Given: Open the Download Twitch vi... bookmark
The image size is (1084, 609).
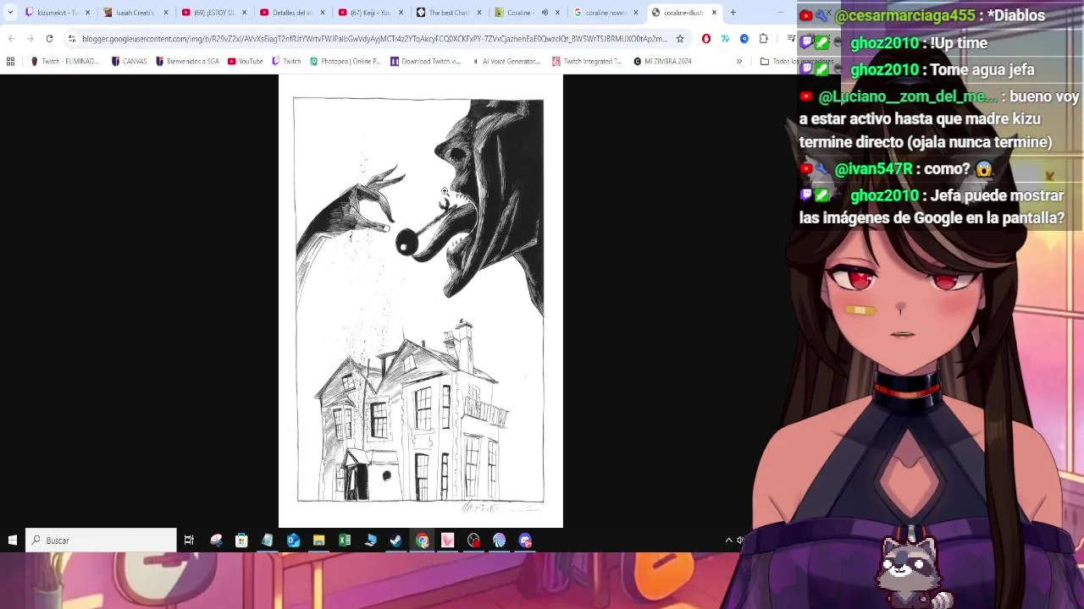Looking at the screenshot, I should [425, 61].
